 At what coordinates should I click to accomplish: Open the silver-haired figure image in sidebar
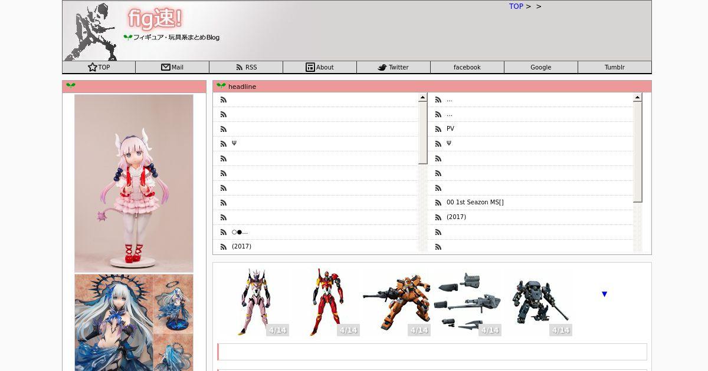[x=134, y=323]
